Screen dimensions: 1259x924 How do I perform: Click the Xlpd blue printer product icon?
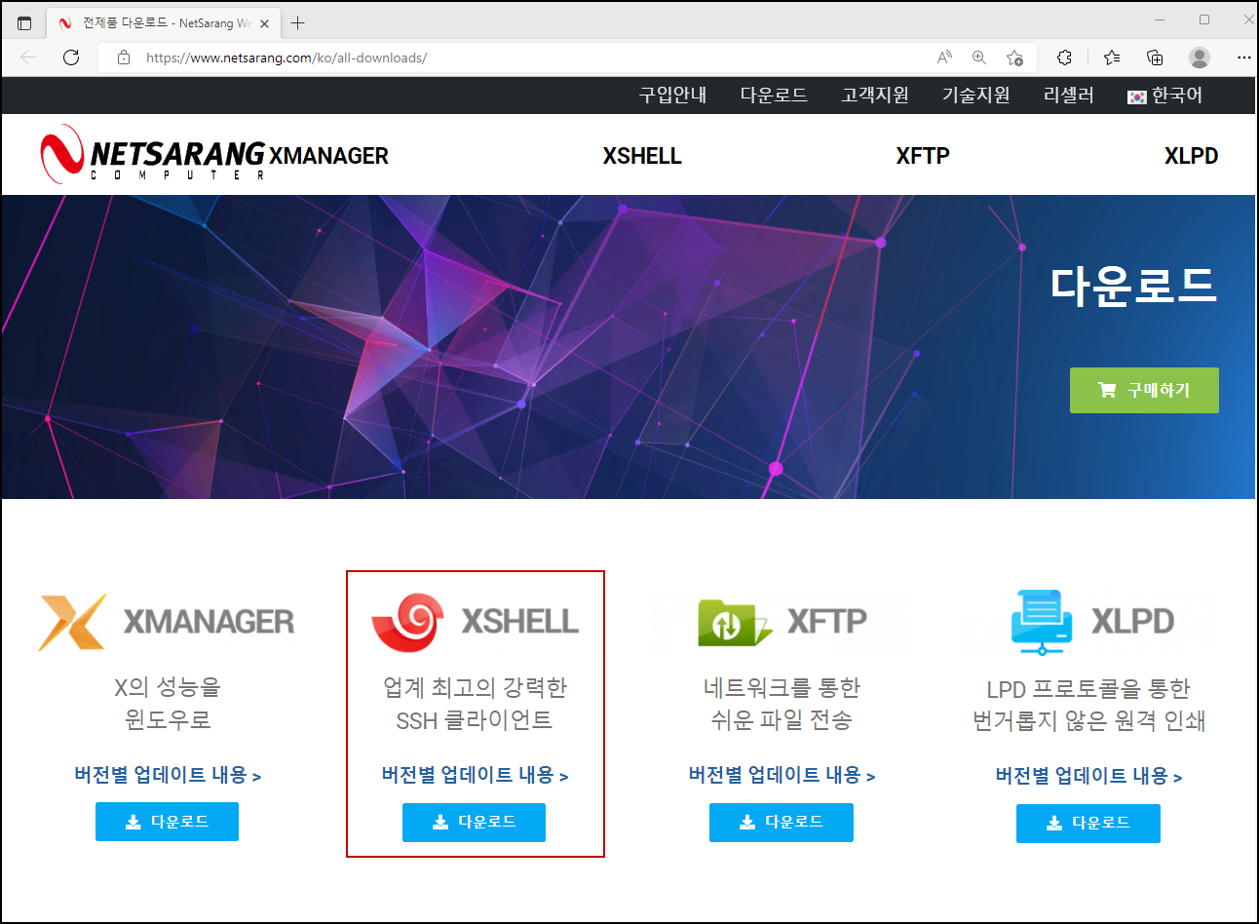[x=1042, y=622]
